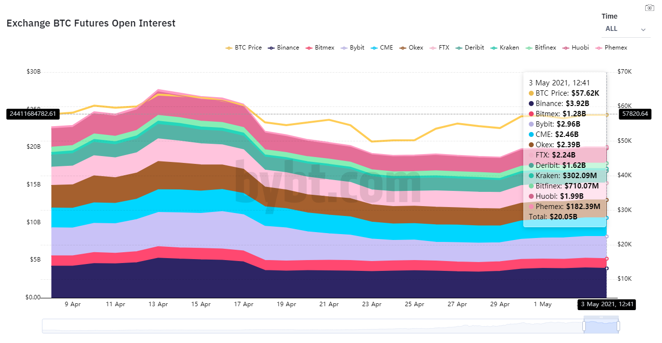Click the chart title text
Image resolution: width=662 pixels, height=343 pixels.
91,23
